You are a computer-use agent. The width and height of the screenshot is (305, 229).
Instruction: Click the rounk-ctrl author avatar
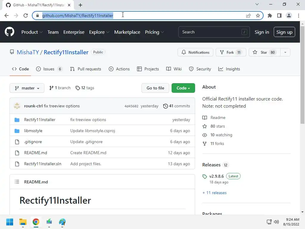(x=17, y=106)
